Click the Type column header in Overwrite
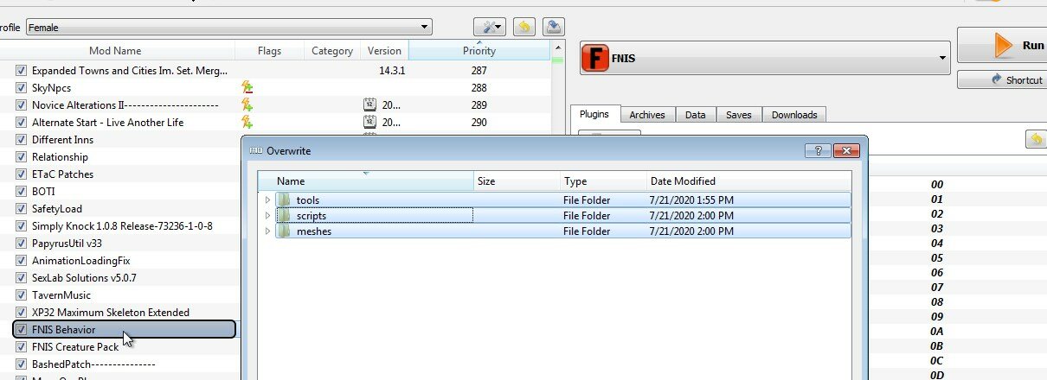 [x=602, y=181]
